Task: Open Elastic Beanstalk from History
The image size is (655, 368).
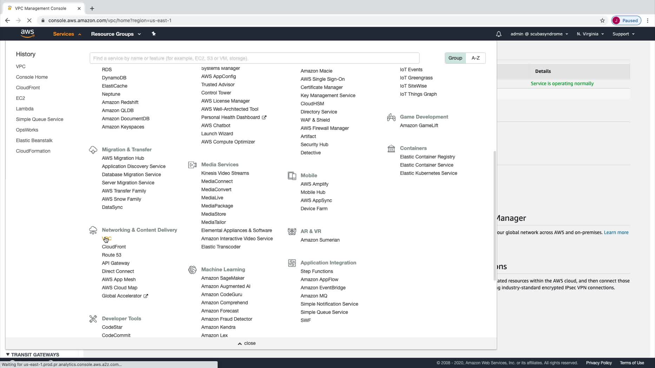Action: coord(34,141)
